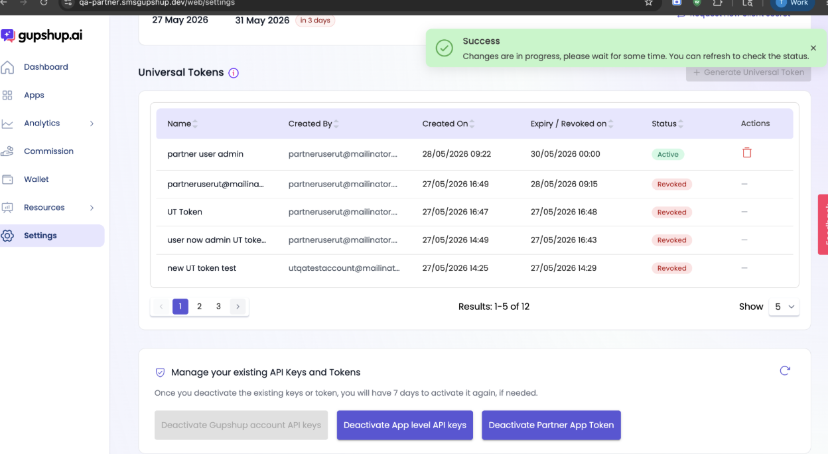The width and height of the screenshot is (832, 454).
Task: Click the browser extensions puzzle icon
Action: [717, 3]
